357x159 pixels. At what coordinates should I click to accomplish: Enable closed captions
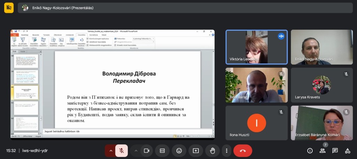(162, 151)
